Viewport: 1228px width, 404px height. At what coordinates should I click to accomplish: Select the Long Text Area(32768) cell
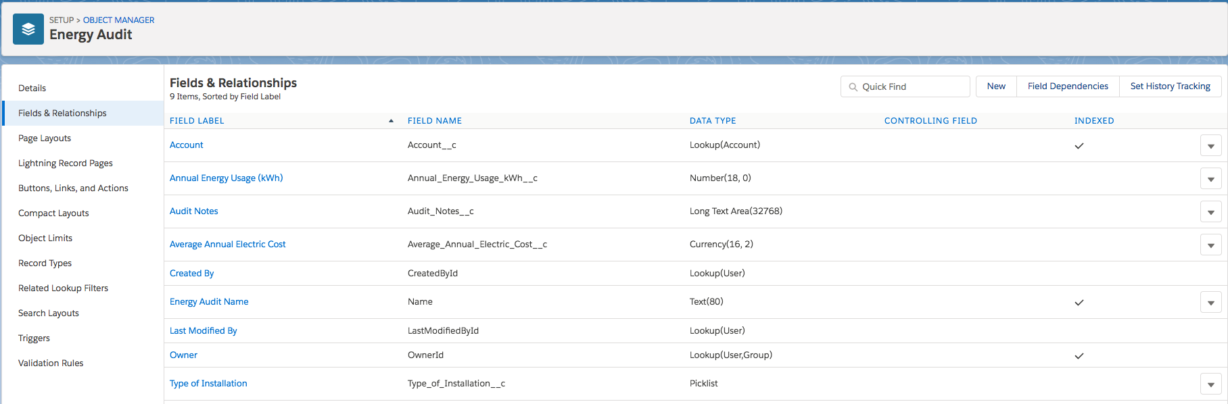click(x=736, y=211)
